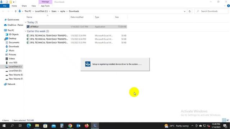
Task: Select the SPSL file modified 5:34 PM
Action: [x=77, y=35]
